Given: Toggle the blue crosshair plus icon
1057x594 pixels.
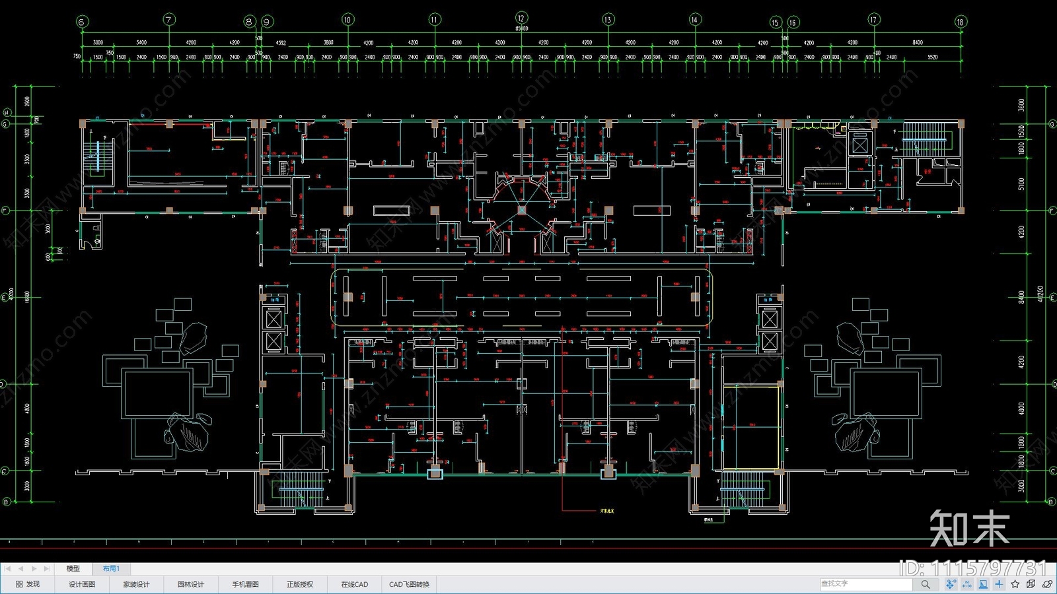Looking at the screenshot, I should pos(999,584).
